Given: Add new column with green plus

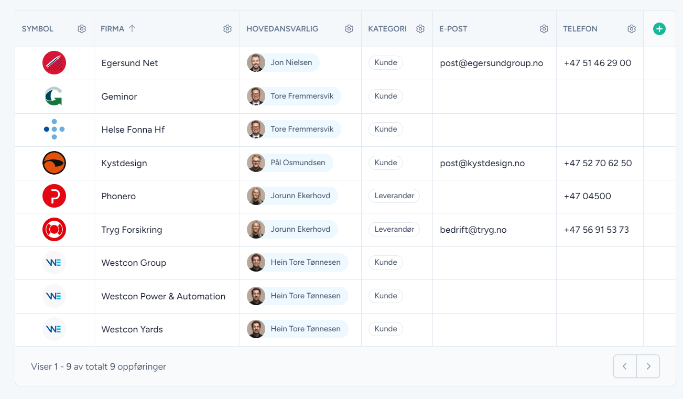Looking at the screenshot, I should [659, 29].
